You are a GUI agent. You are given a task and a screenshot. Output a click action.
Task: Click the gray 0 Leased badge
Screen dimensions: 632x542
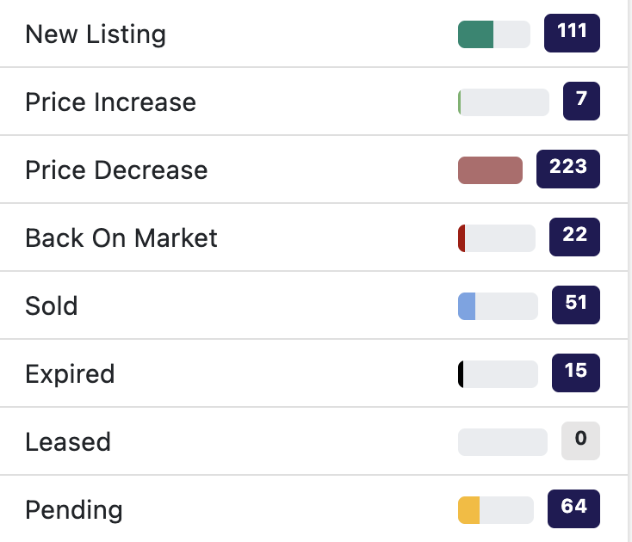pyautogui.click(x=580, y=440)
